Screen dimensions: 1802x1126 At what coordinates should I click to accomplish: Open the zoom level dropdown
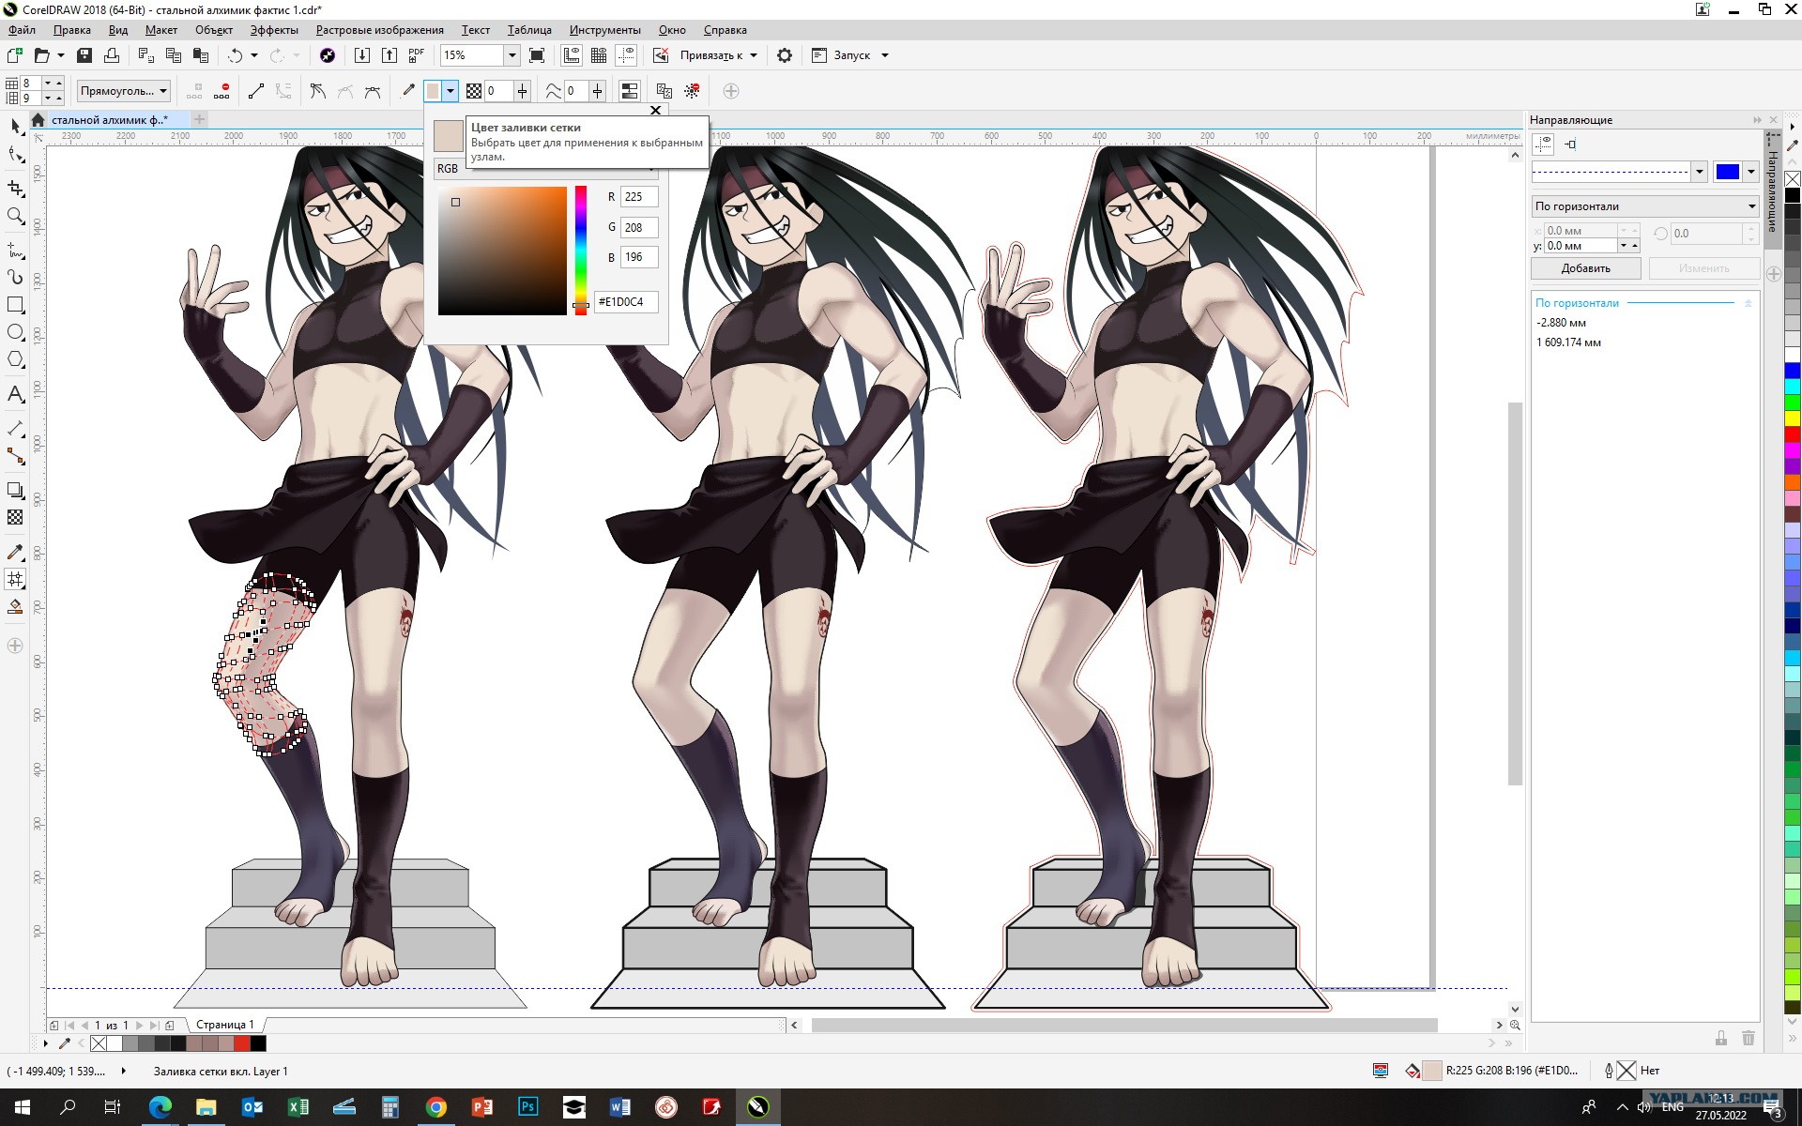tap(512, 55)
